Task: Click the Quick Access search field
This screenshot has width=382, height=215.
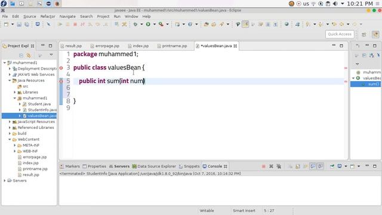Action: click(340, 34)
